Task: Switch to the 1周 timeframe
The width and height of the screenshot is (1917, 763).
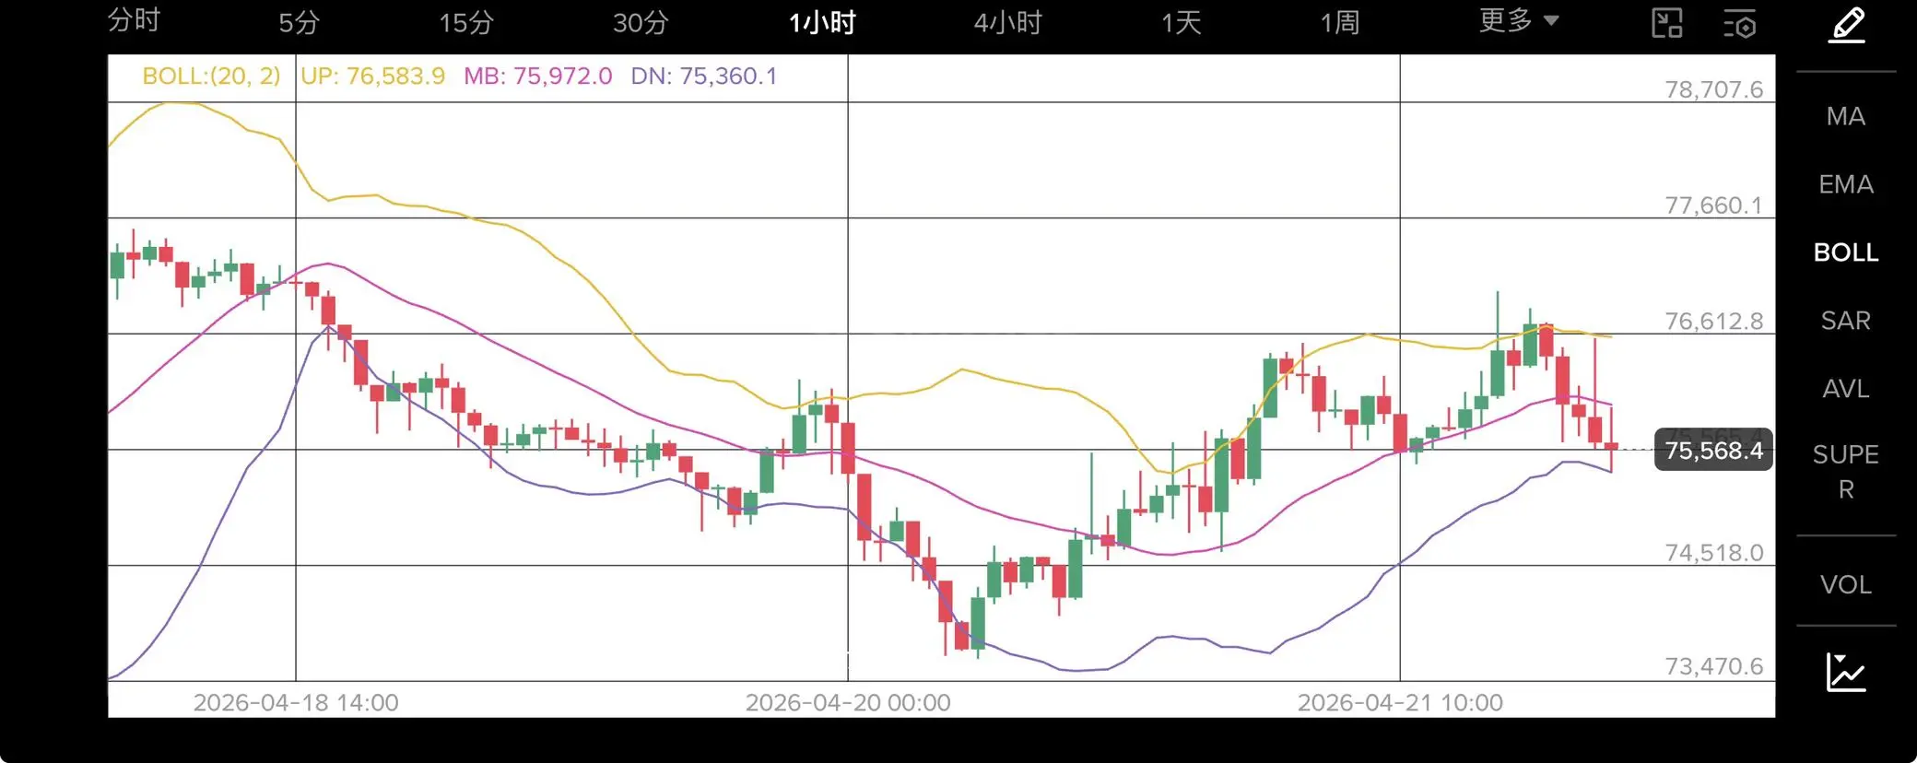Action: tap(1340, 23)
